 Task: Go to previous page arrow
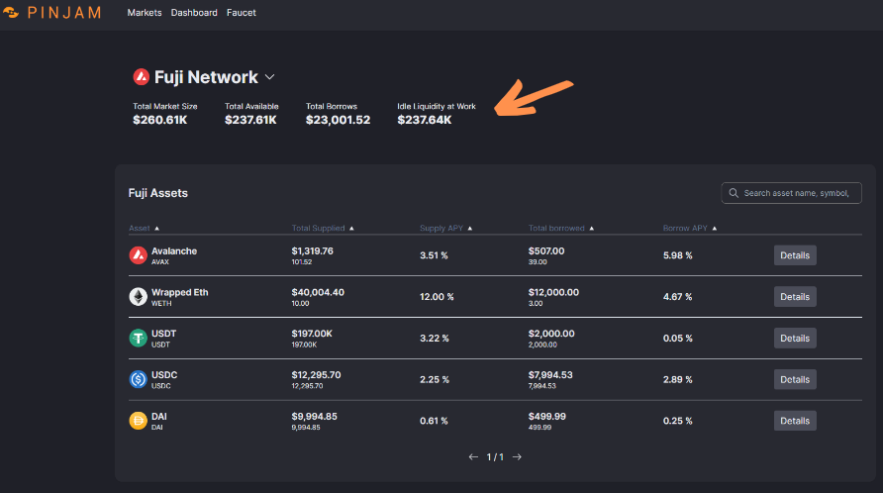tap(473, 457)
